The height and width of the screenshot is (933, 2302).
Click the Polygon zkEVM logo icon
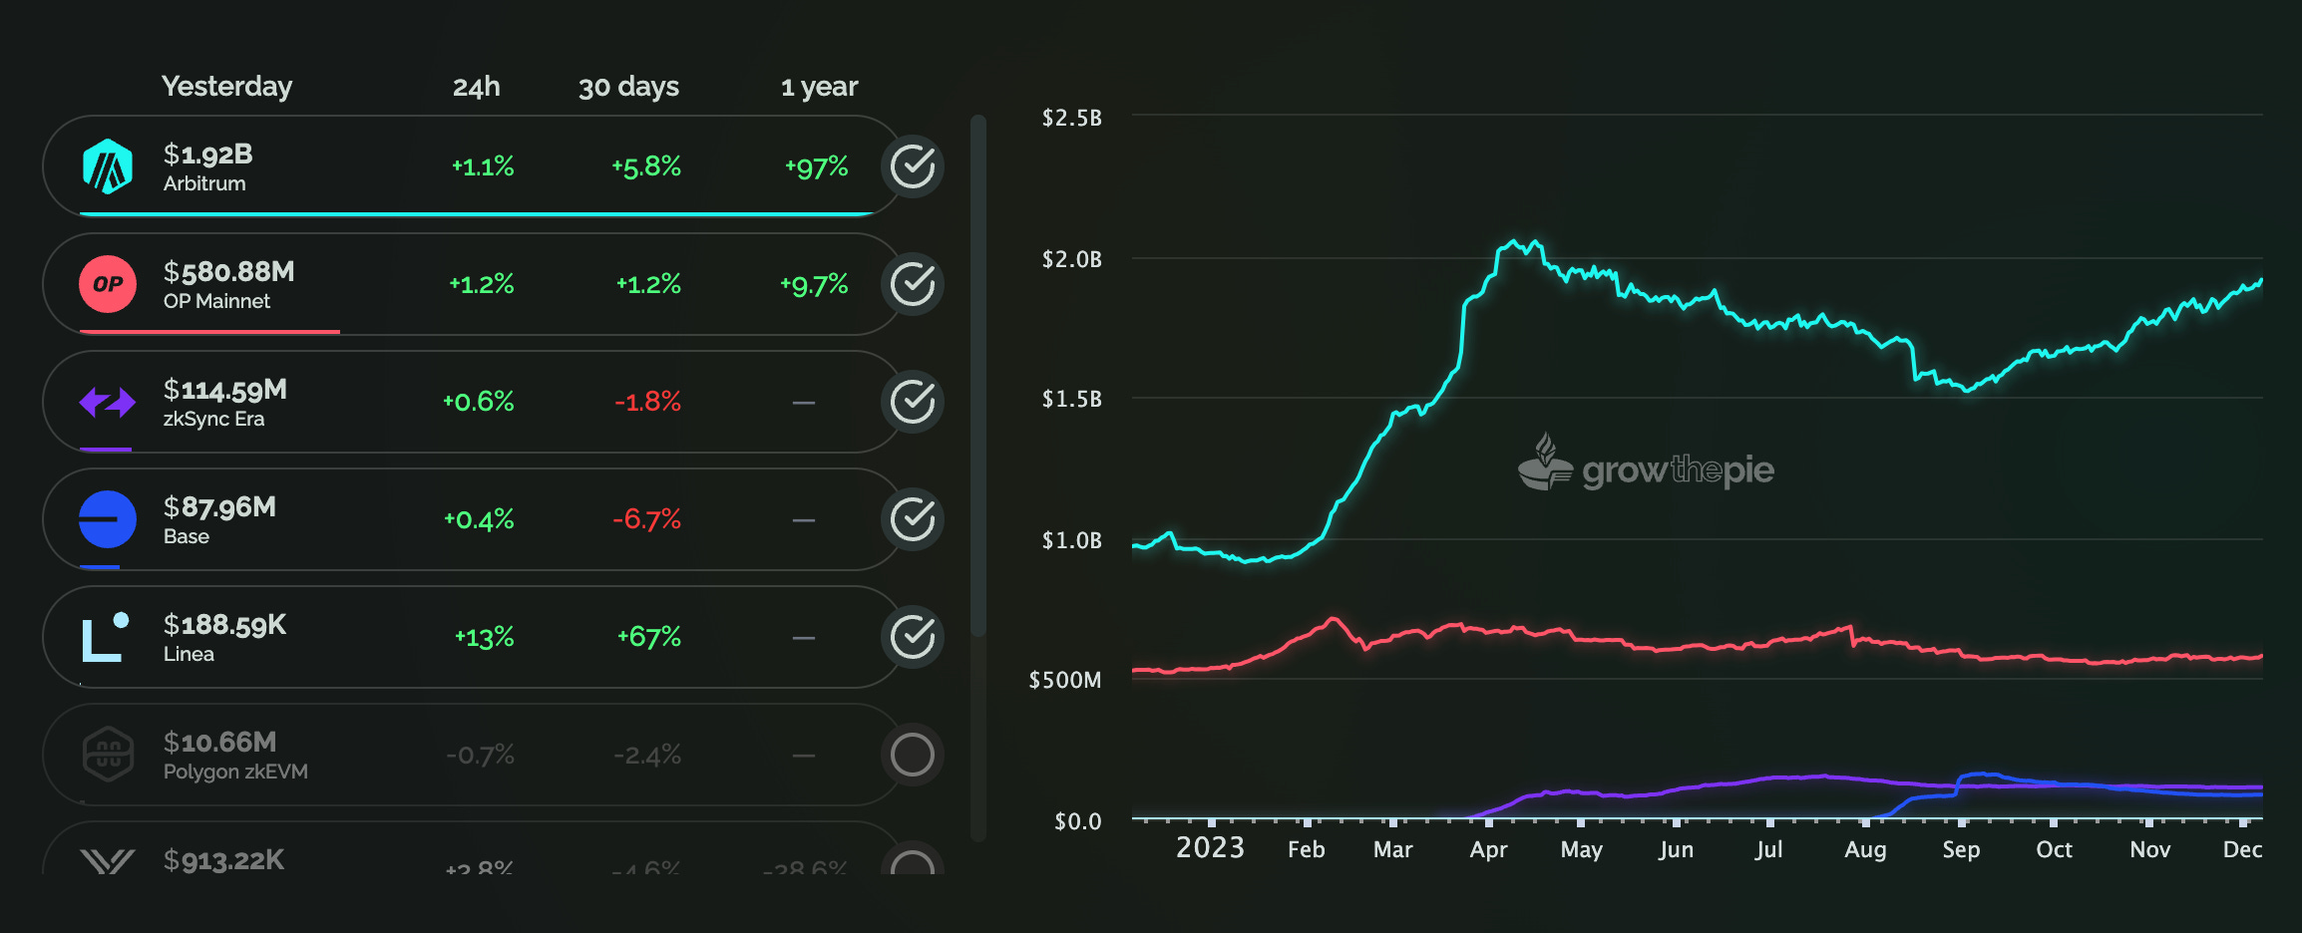point(108,755)
